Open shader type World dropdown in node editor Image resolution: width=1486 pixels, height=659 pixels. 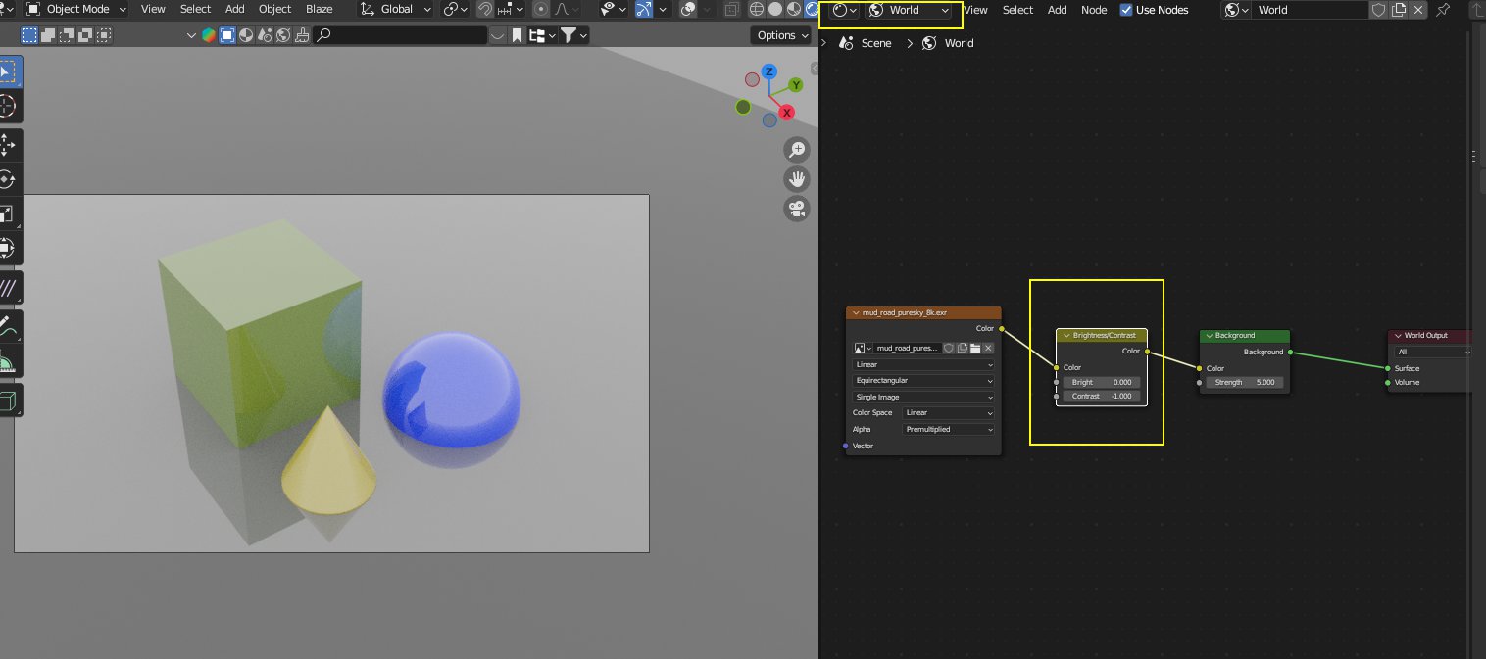(x=909, y=10)
